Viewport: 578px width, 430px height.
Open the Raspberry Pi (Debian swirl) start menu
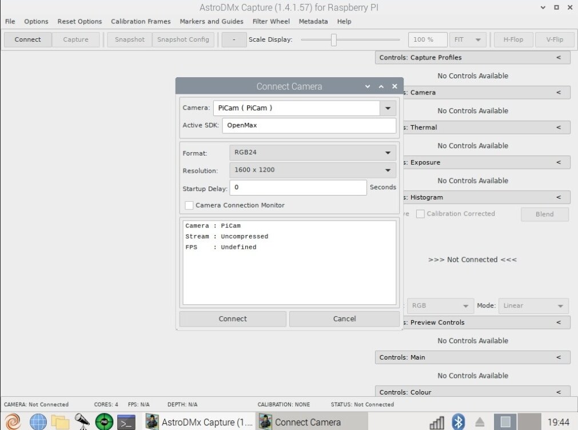coord(13,421)
